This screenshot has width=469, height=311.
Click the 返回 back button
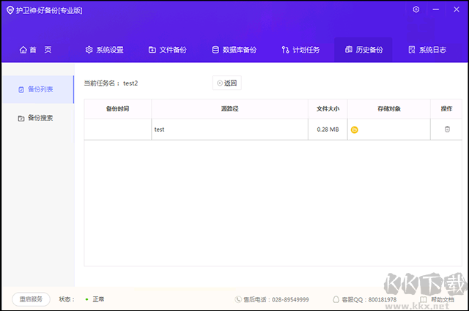pyautogui.click(x=226, y=83)
